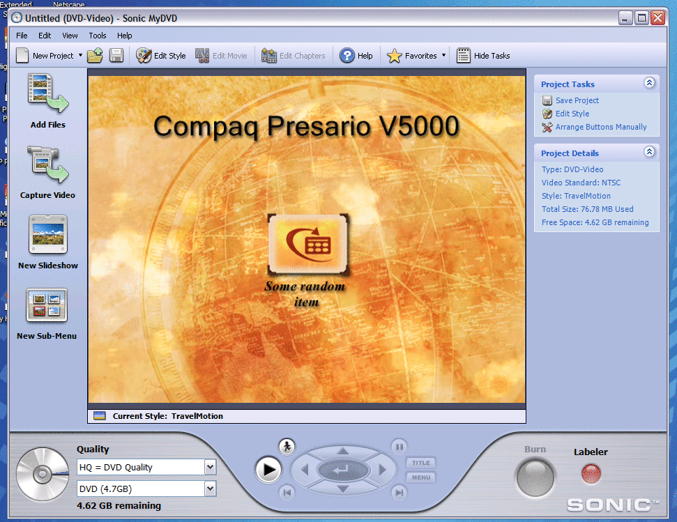
Task: Open the View menu
Action: coord(70,35)
